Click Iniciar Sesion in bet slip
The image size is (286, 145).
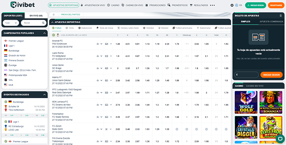tap(272, 75)
